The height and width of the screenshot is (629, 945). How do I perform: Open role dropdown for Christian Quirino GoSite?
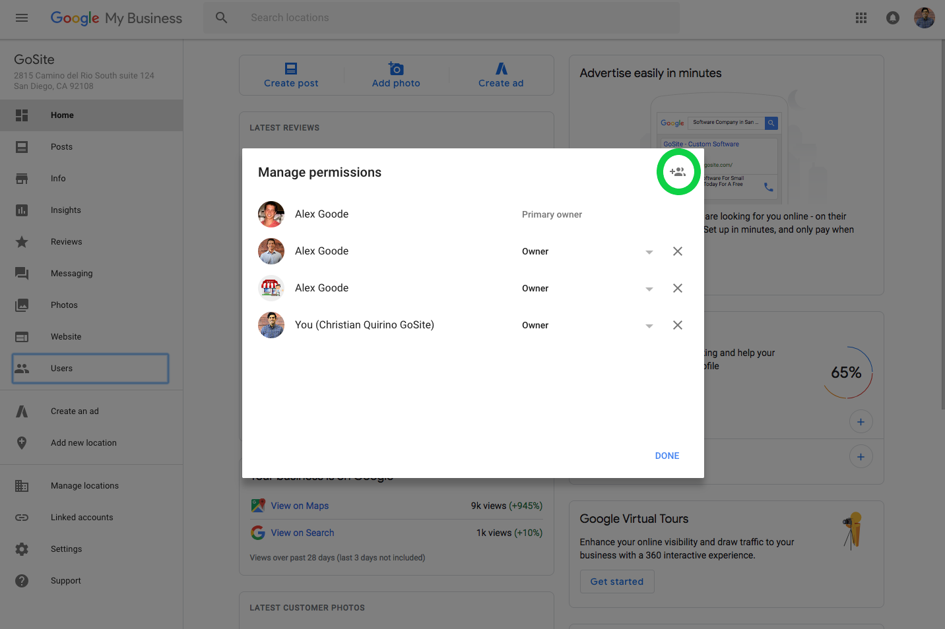click(x=649, y=326)
